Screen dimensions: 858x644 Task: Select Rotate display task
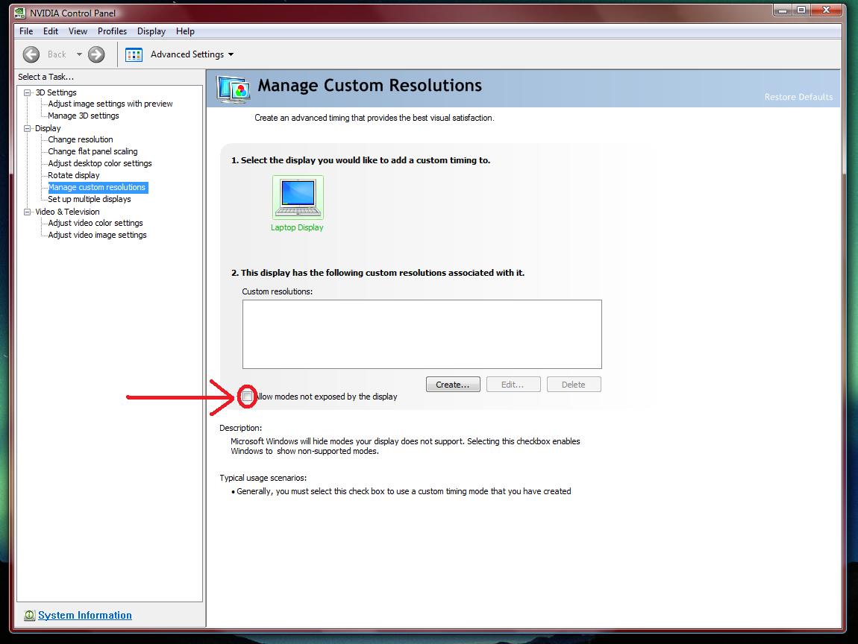[74, 175]
